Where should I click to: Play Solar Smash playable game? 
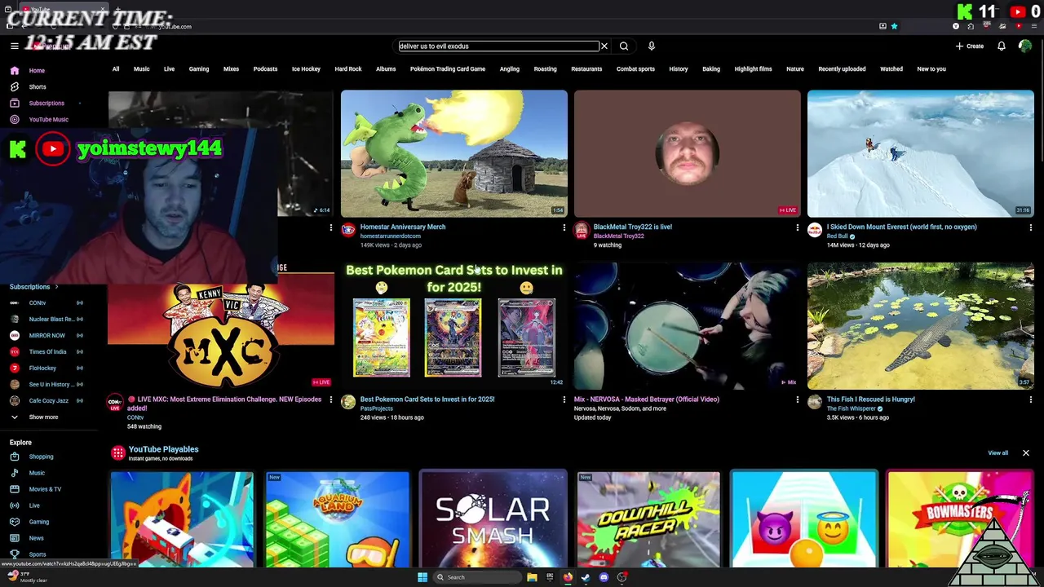[x=493, y=519]
